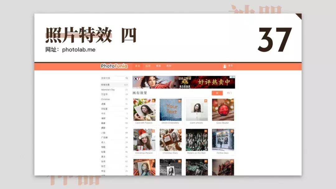The height and width of the screenshot is (189, 336).
Task: Close the banner ad via its X icon
Action: tap(234, 77)
